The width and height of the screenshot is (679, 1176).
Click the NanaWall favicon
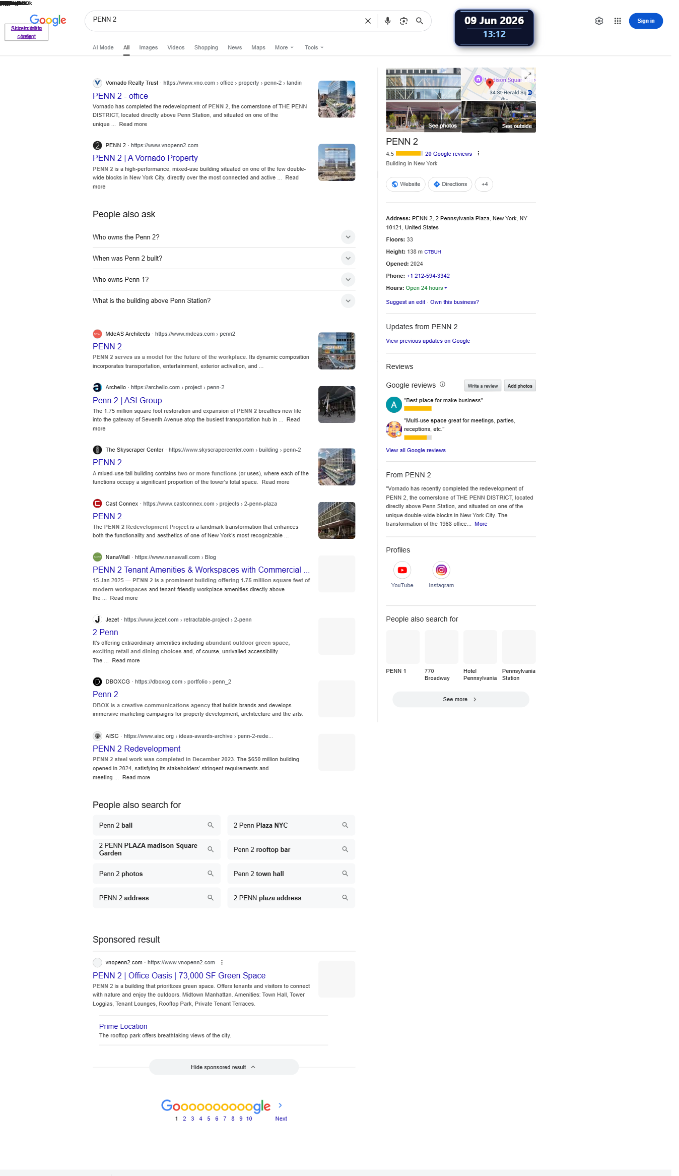coord(97,557)
